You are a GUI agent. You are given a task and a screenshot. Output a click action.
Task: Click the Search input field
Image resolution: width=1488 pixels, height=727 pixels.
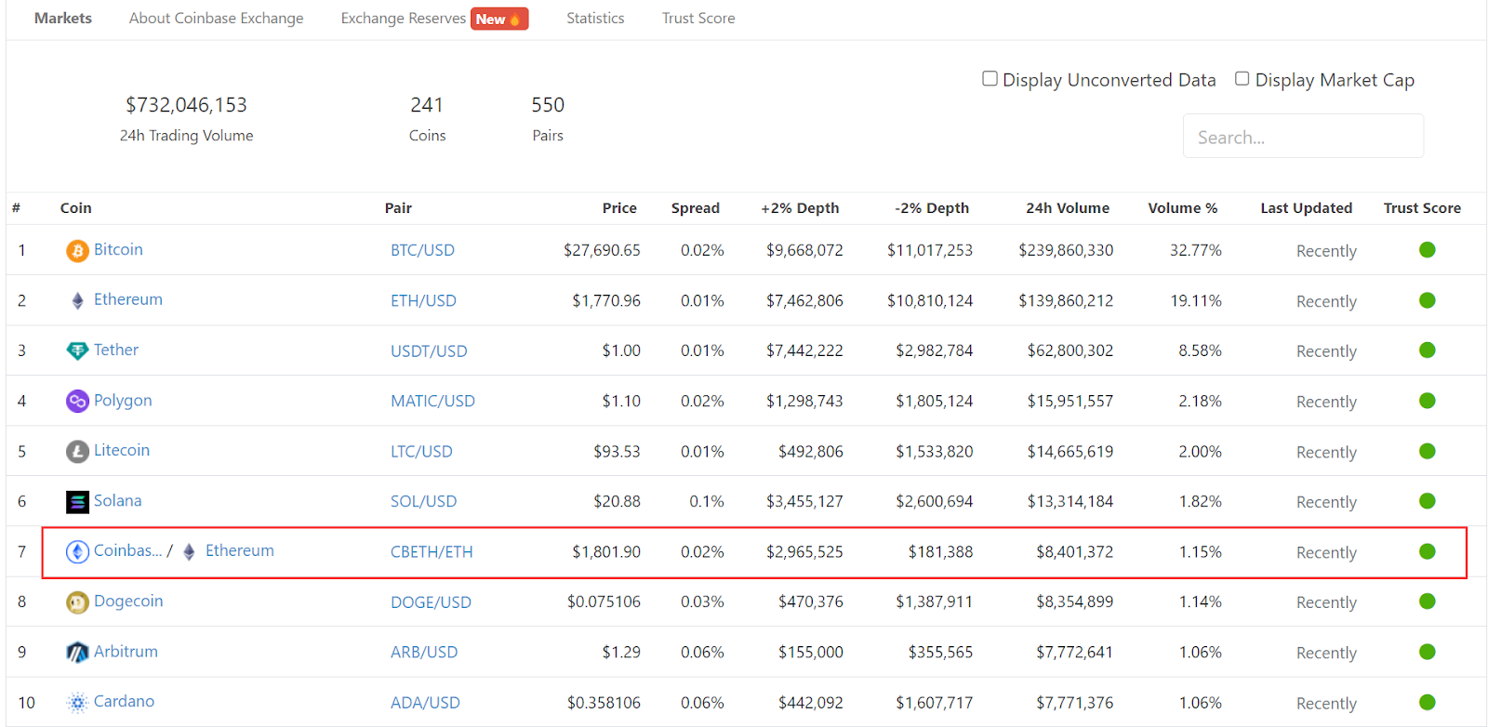(x=1303, y=137)
